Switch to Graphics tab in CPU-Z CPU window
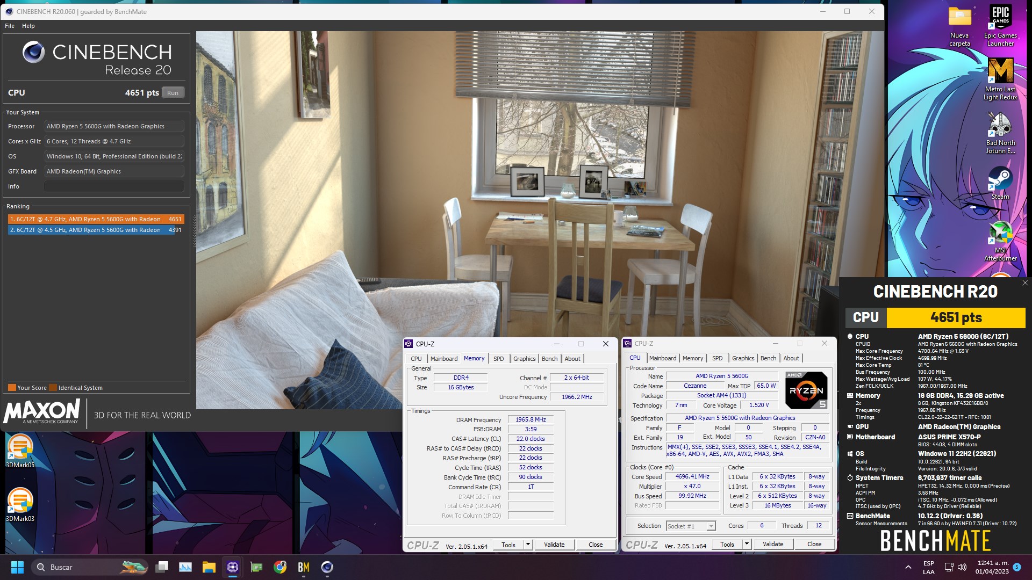This screenshot has height=580, width=1032. tap(743, 358)
